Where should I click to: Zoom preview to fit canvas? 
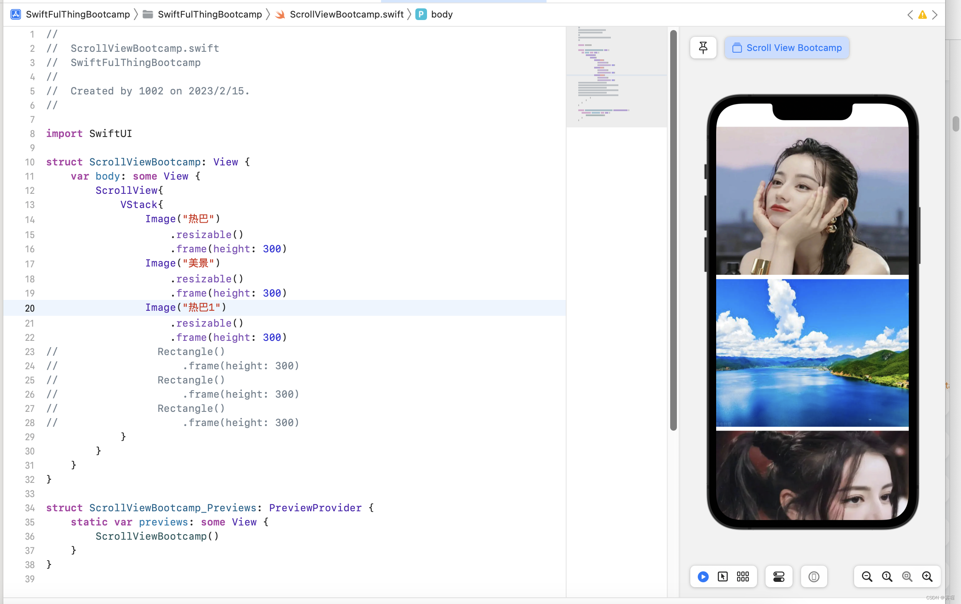(x=907, y=577)
